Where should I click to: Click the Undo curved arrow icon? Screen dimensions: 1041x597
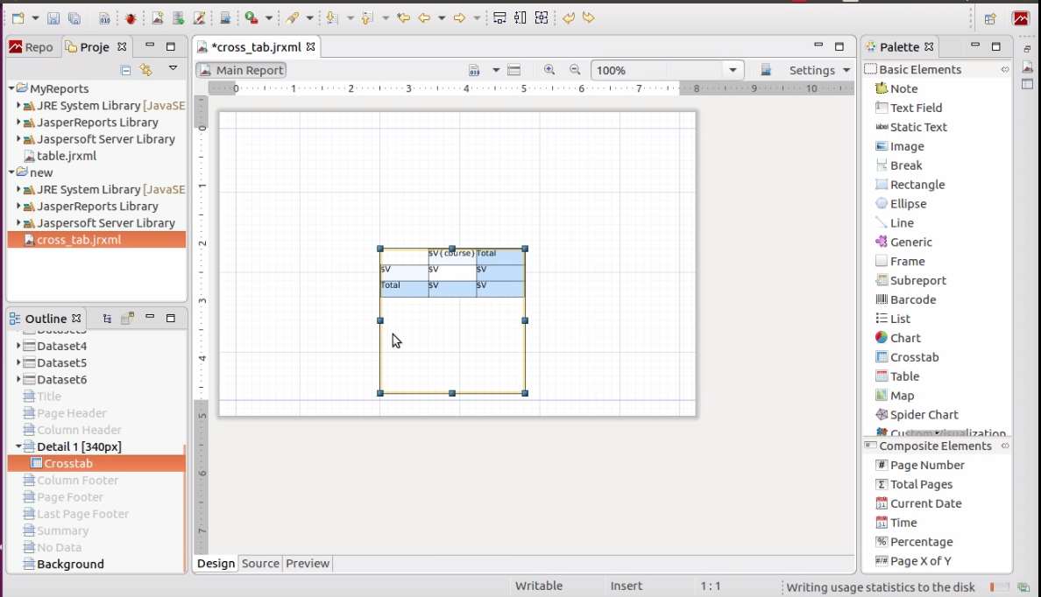coord(569,18)
